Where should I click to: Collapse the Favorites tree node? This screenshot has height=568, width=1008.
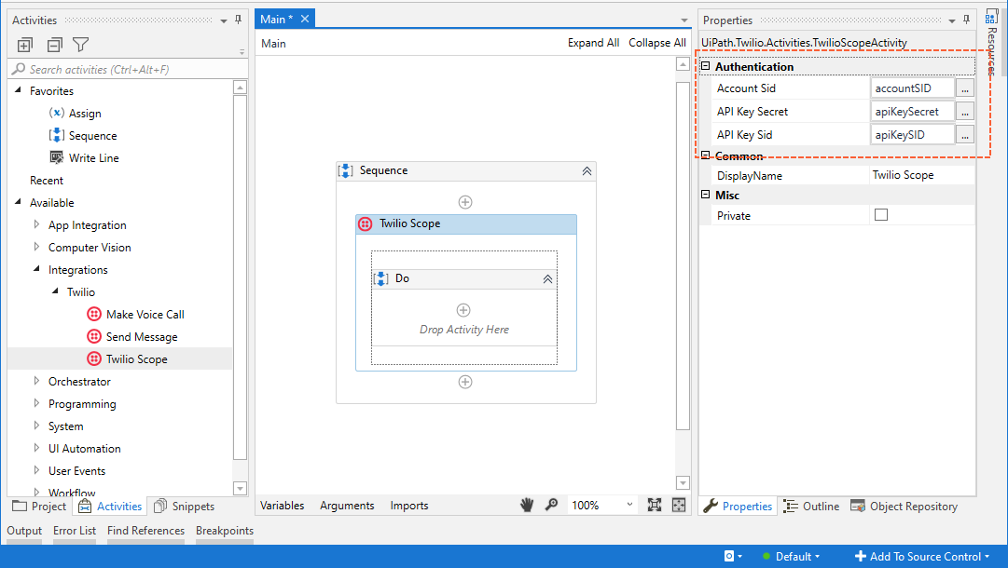(18, 90)
